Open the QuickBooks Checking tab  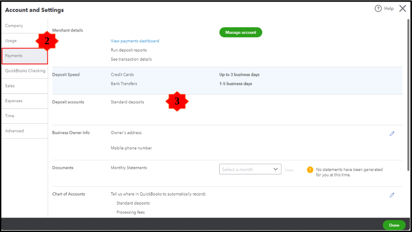(x=25, y=71)
